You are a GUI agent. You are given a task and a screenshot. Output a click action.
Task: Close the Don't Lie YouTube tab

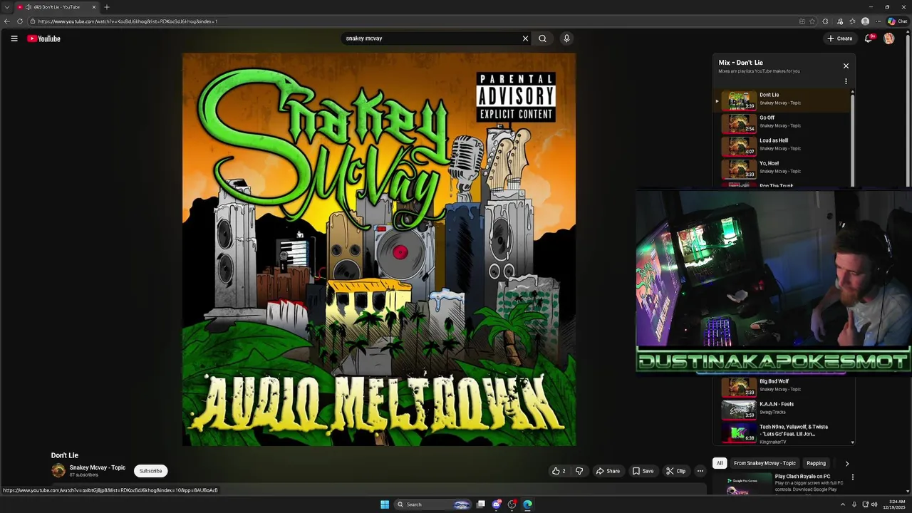[x=93, y=7]
